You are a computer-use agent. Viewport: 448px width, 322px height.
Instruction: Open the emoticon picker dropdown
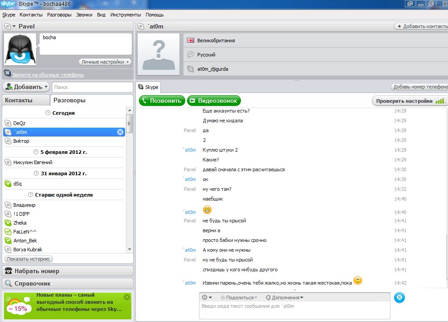[x=207, y=298]
